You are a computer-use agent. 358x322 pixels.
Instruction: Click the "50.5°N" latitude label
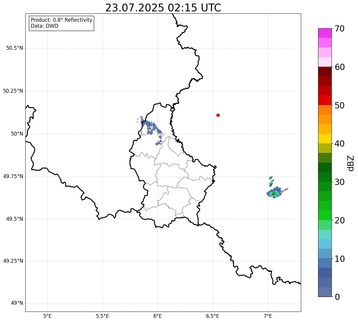coord(15,48)
